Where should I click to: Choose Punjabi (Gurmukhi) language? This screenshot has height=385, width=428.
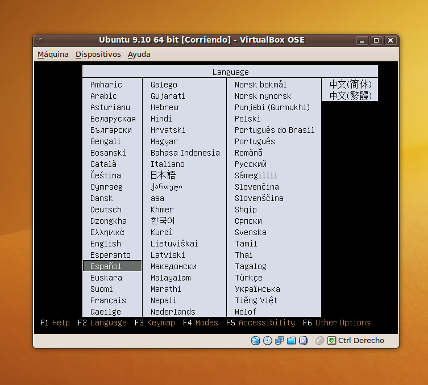[272, 107]
